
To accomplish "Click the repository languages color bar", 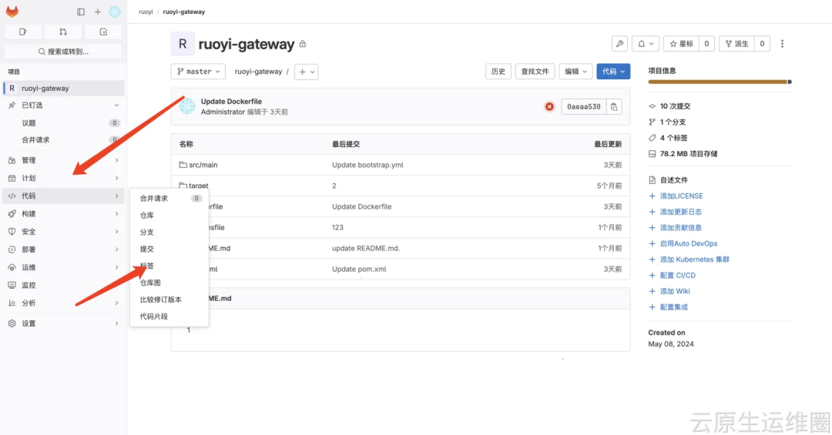I will (x=720, y=82).
